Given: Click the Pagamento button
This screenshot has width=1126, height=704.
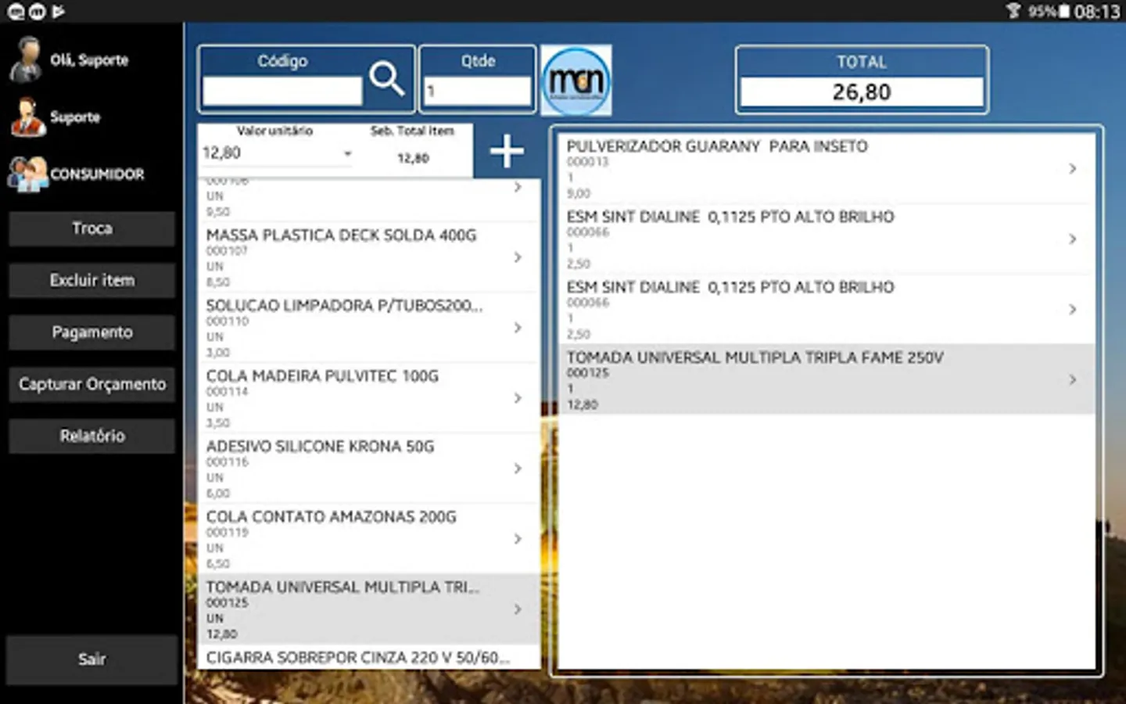Looking at the screenshot, I should point(91,332).
